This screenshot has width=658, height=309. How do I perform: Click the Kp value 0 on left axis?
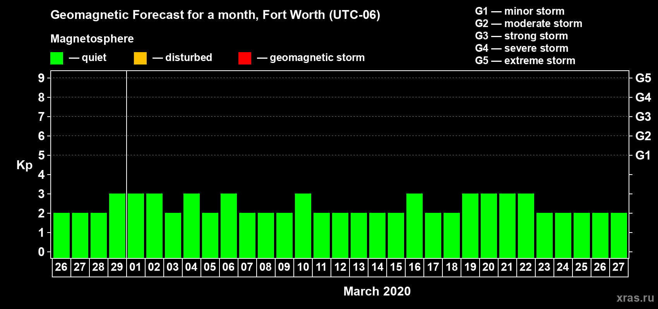[x=41, y=252]
